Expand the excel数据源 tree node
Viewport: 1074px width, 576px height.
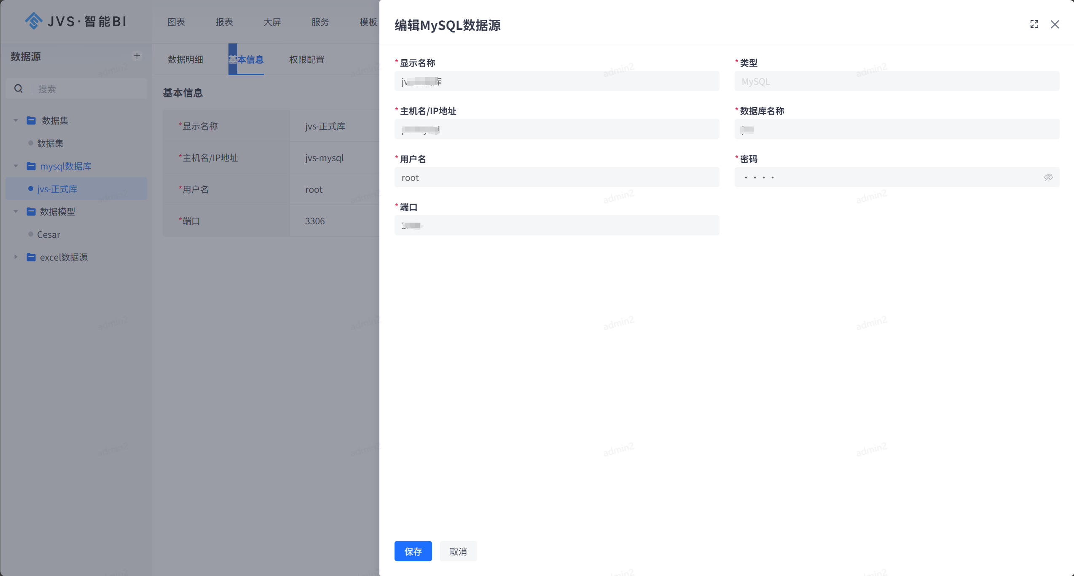coord(16,257)
